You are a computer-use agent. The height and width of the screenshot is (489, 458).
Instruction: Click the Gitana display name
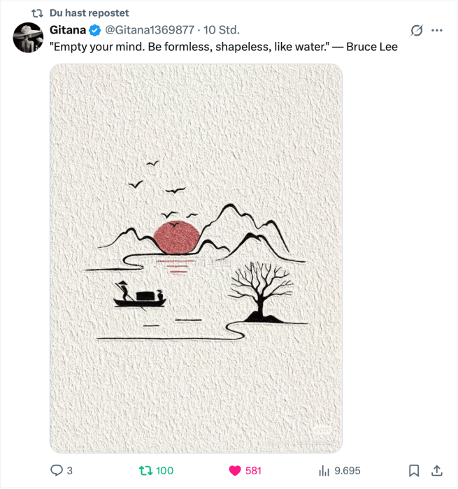(x=68, y=30)
